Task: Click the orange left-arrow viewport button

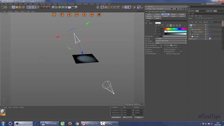Action: (69, 14)
